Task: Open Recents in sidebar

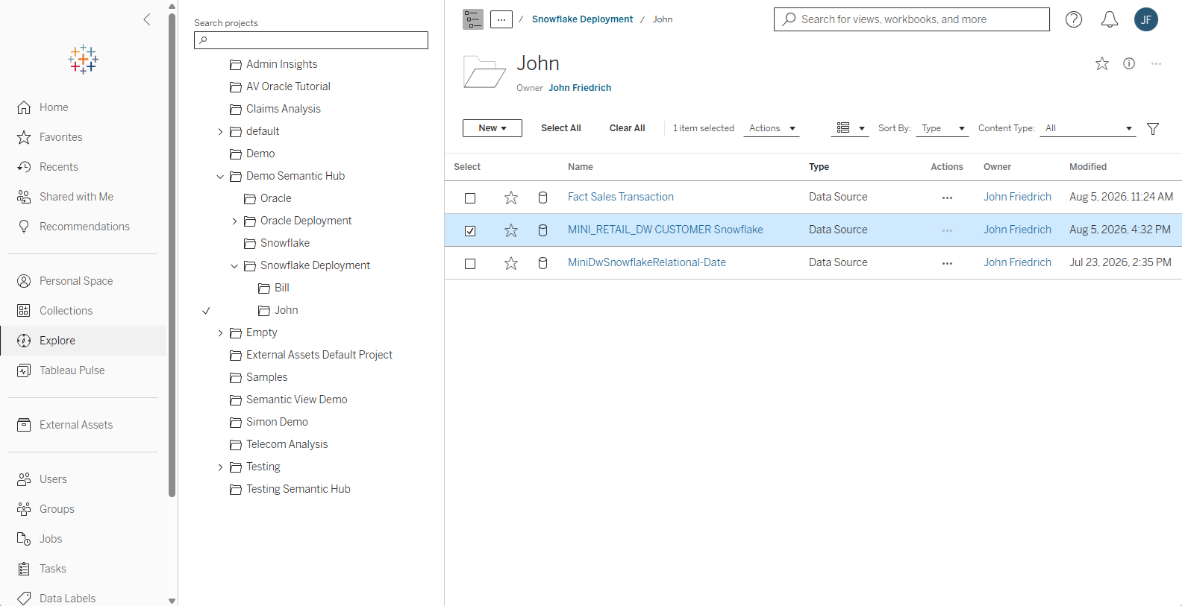Action: [59, 167]
